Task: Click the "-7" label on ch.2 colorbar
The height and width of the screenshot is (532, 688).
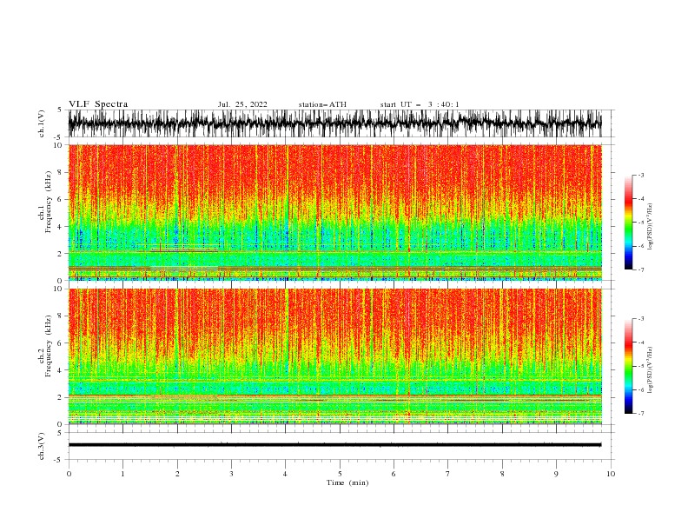Action: pos(640,413)
